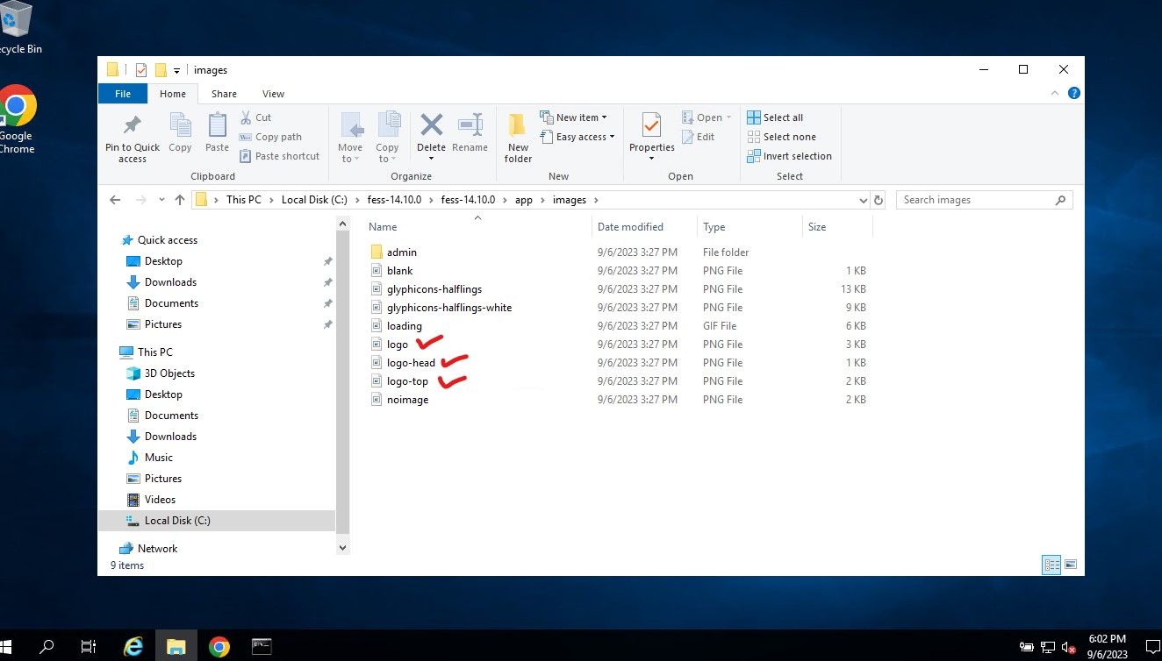The width and height of the screenshot is (1162, 661).
Task: Expand the Easy access dropdown
Action: coord(580,137)
